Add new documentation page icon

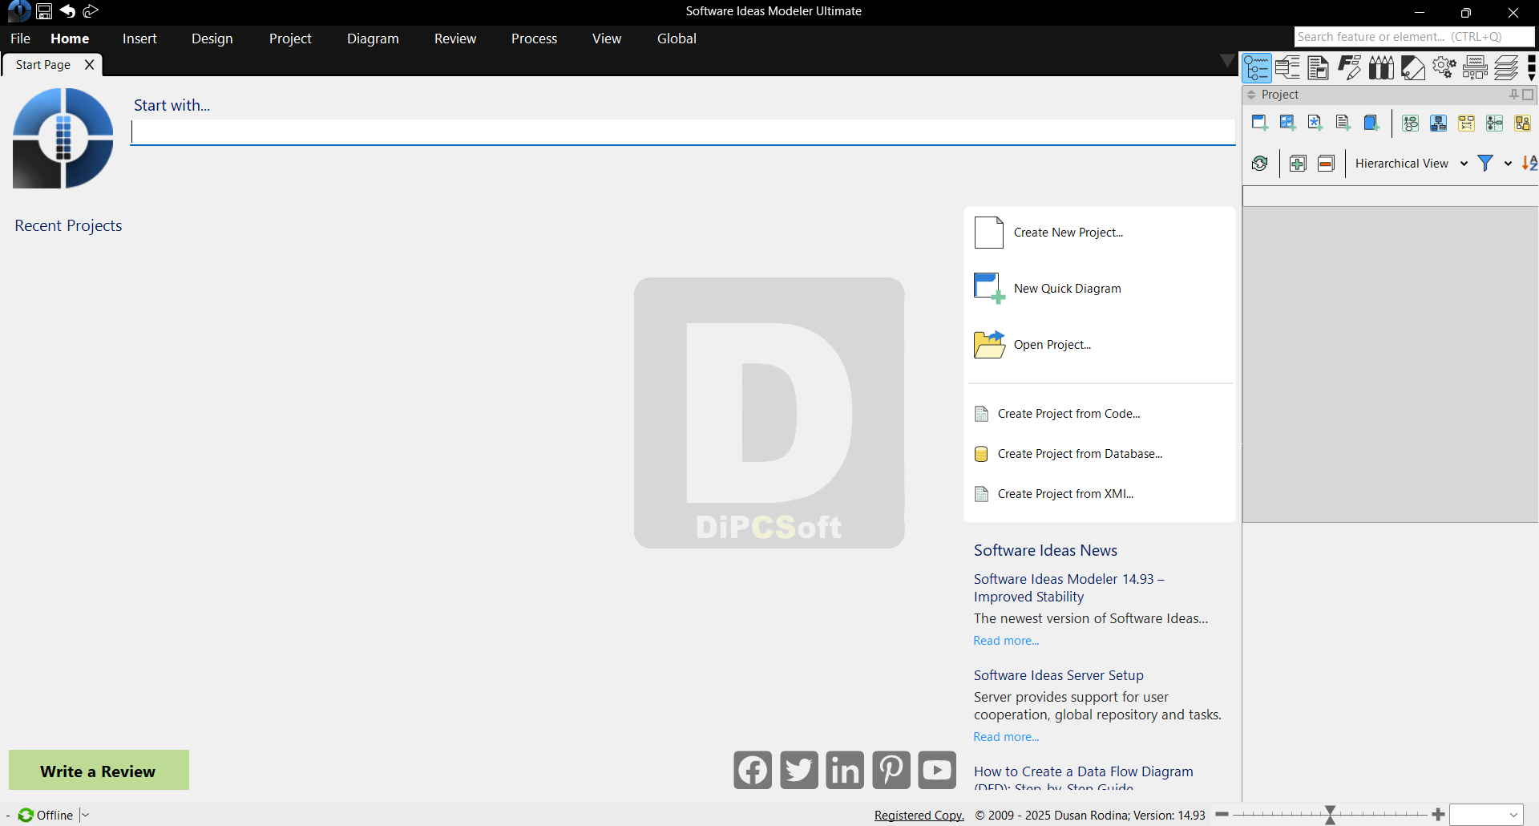(1343, 123)
